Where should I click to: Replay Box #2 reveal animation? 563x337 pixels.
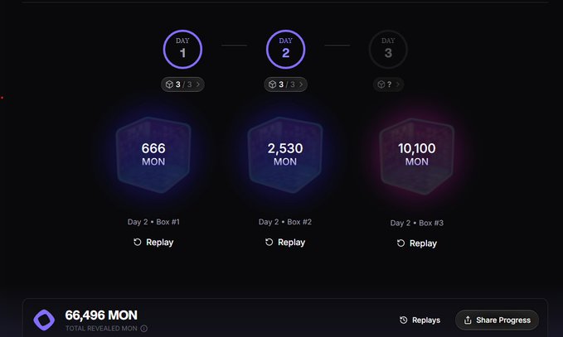[285, 243]
